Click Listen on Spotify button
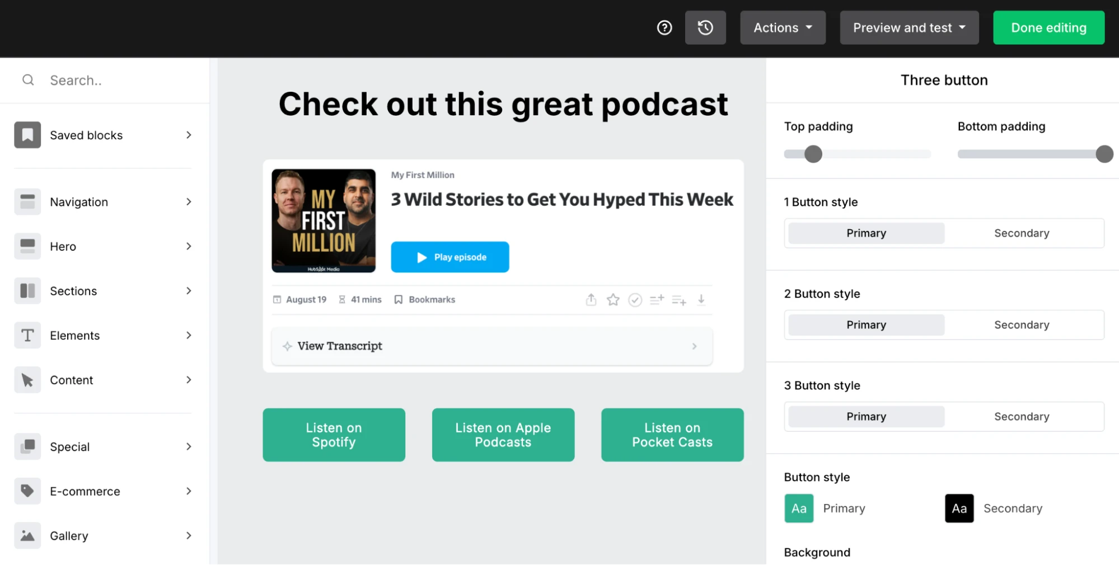Screen dimensions: 1119x565 tap(334, 435)
